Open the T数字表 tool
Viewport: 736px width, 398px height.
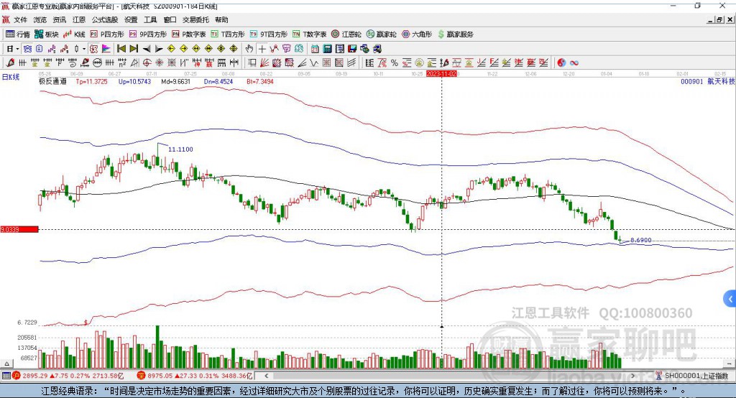point(309,34)
